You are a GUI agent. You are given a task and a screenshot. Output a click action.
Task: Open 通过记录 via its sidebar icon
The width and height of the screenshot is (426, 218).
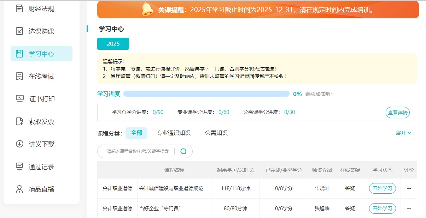tap(19, 166)
